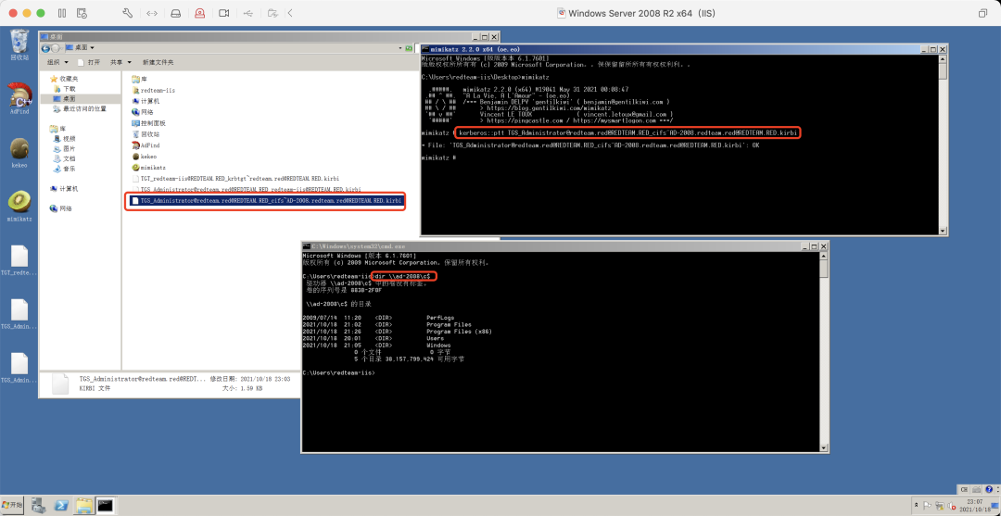
Task: Open 音乐 library in the navigation pane
Action: coord(65,169)
